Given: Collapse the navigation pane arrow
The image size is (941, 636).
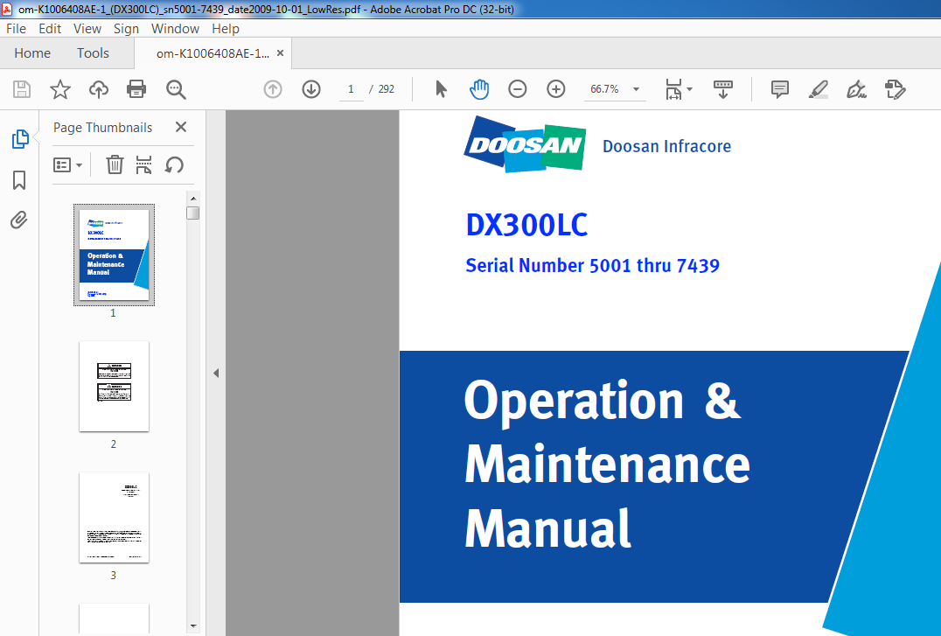Looking at the screenshot, I should (216, 373).
